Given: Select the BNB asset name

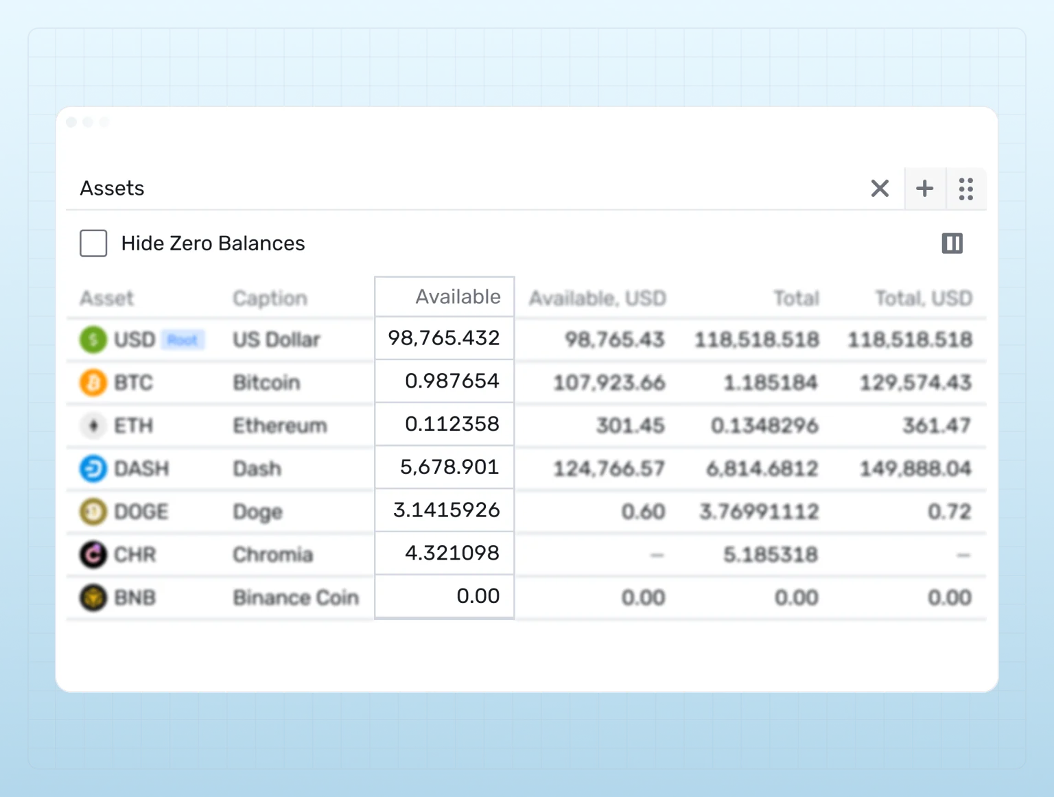Looking at the screenshot, I should click(135, 598).
